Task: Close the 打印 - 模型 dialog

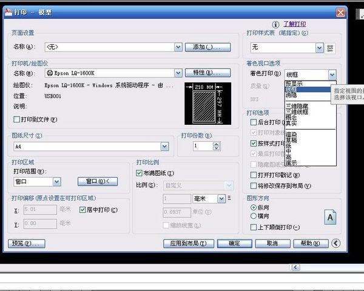Action: point(340,12)
